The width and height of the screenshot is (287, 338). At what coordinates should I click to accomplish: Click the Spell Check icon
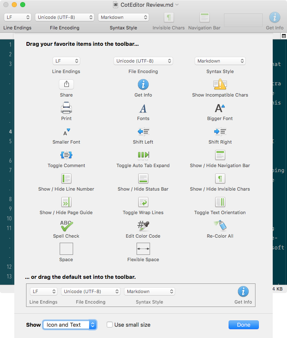click(x=66, y=225)
